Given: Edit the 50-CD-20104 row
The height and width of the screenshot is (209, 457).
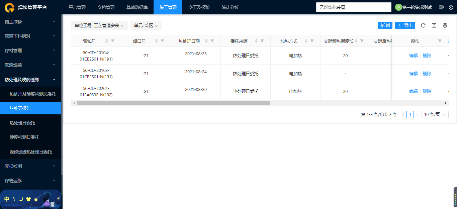Looking at the screenshot, I should click(x=413, y=56).
